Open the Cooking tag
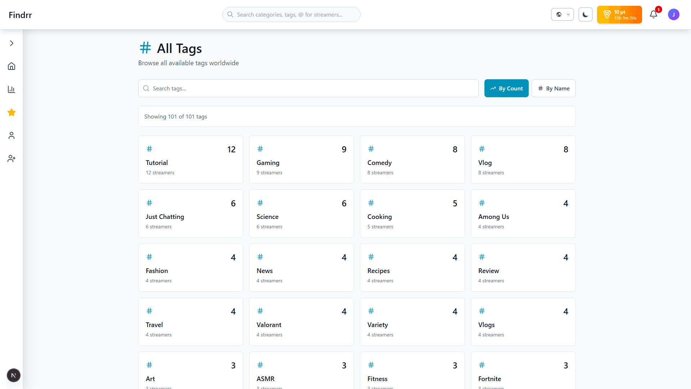 point(412,214)
